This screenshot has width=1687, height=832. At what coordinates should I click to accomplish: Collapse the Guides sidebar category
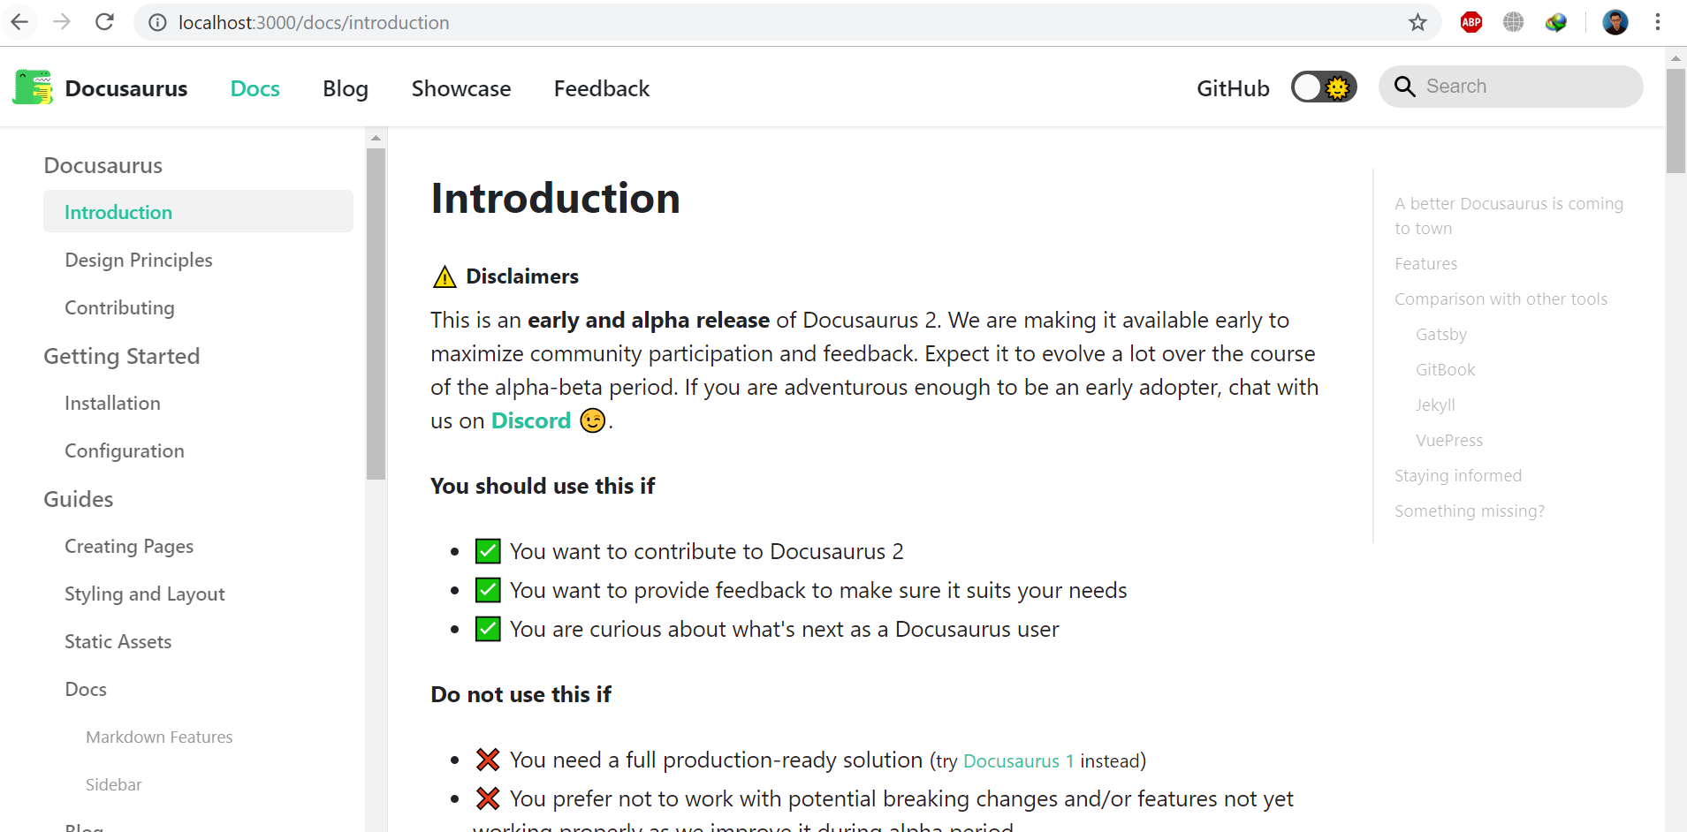79,499
